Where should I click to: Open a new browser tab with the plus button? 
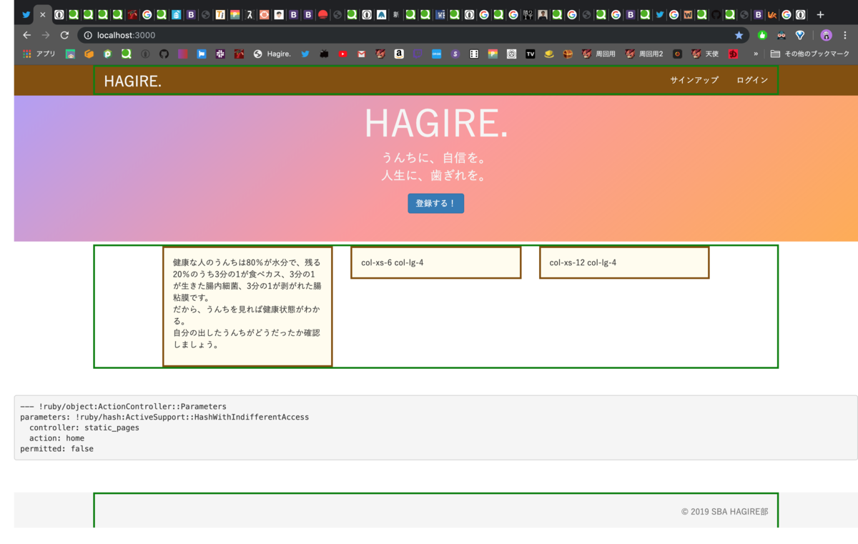[x=819, y=14]
